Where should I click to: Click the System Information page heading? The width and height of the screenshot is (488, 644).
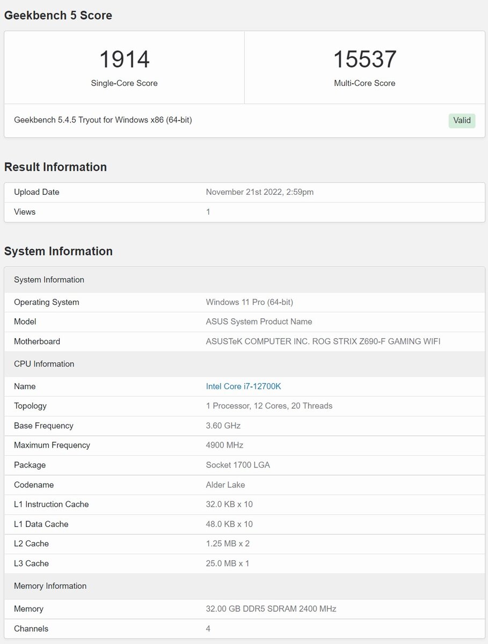coord(59,251)
